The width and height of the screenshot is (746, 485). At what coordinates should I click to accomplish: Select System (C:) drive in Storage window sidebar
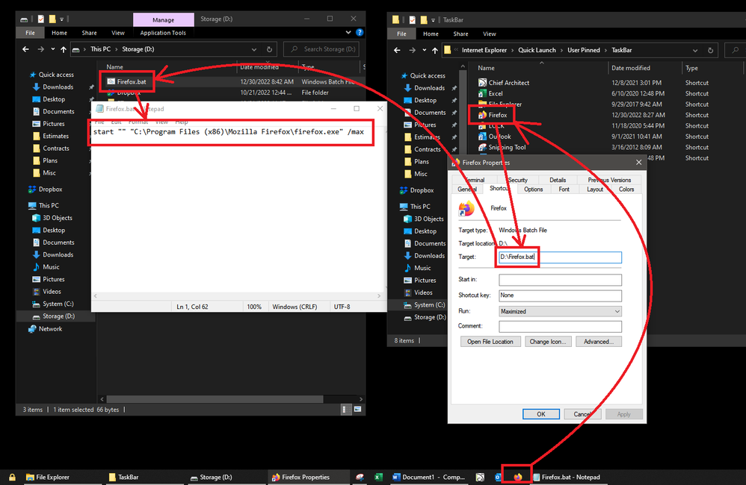58,304
